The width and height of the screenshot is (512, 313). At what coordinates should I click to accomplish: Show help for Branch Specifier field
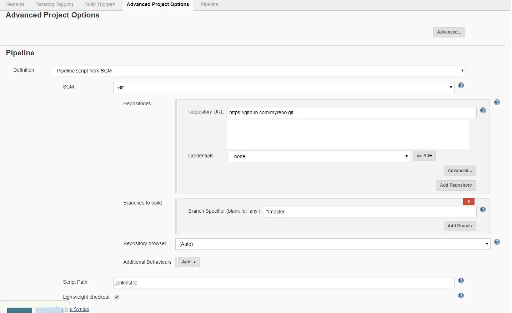click(x=483, y=210)
